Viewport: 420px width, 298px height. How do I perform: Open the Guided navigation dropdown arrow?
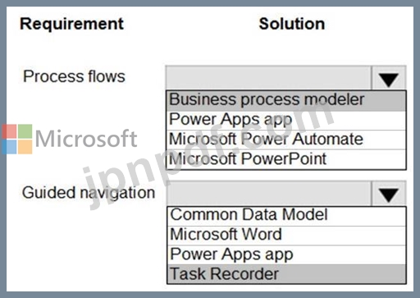389,194
